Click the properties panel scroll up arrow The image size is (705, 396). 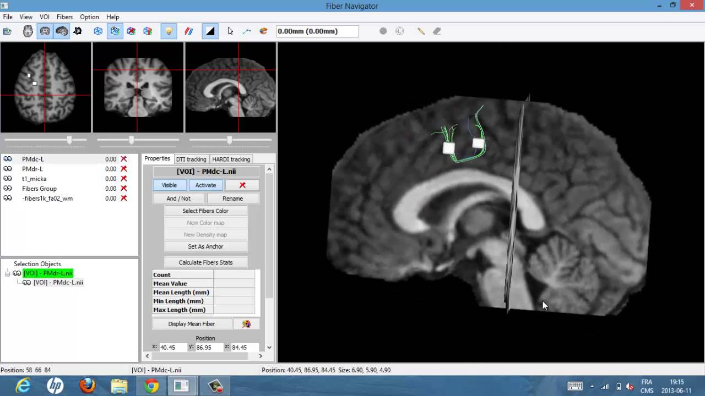tap(269, 169)
